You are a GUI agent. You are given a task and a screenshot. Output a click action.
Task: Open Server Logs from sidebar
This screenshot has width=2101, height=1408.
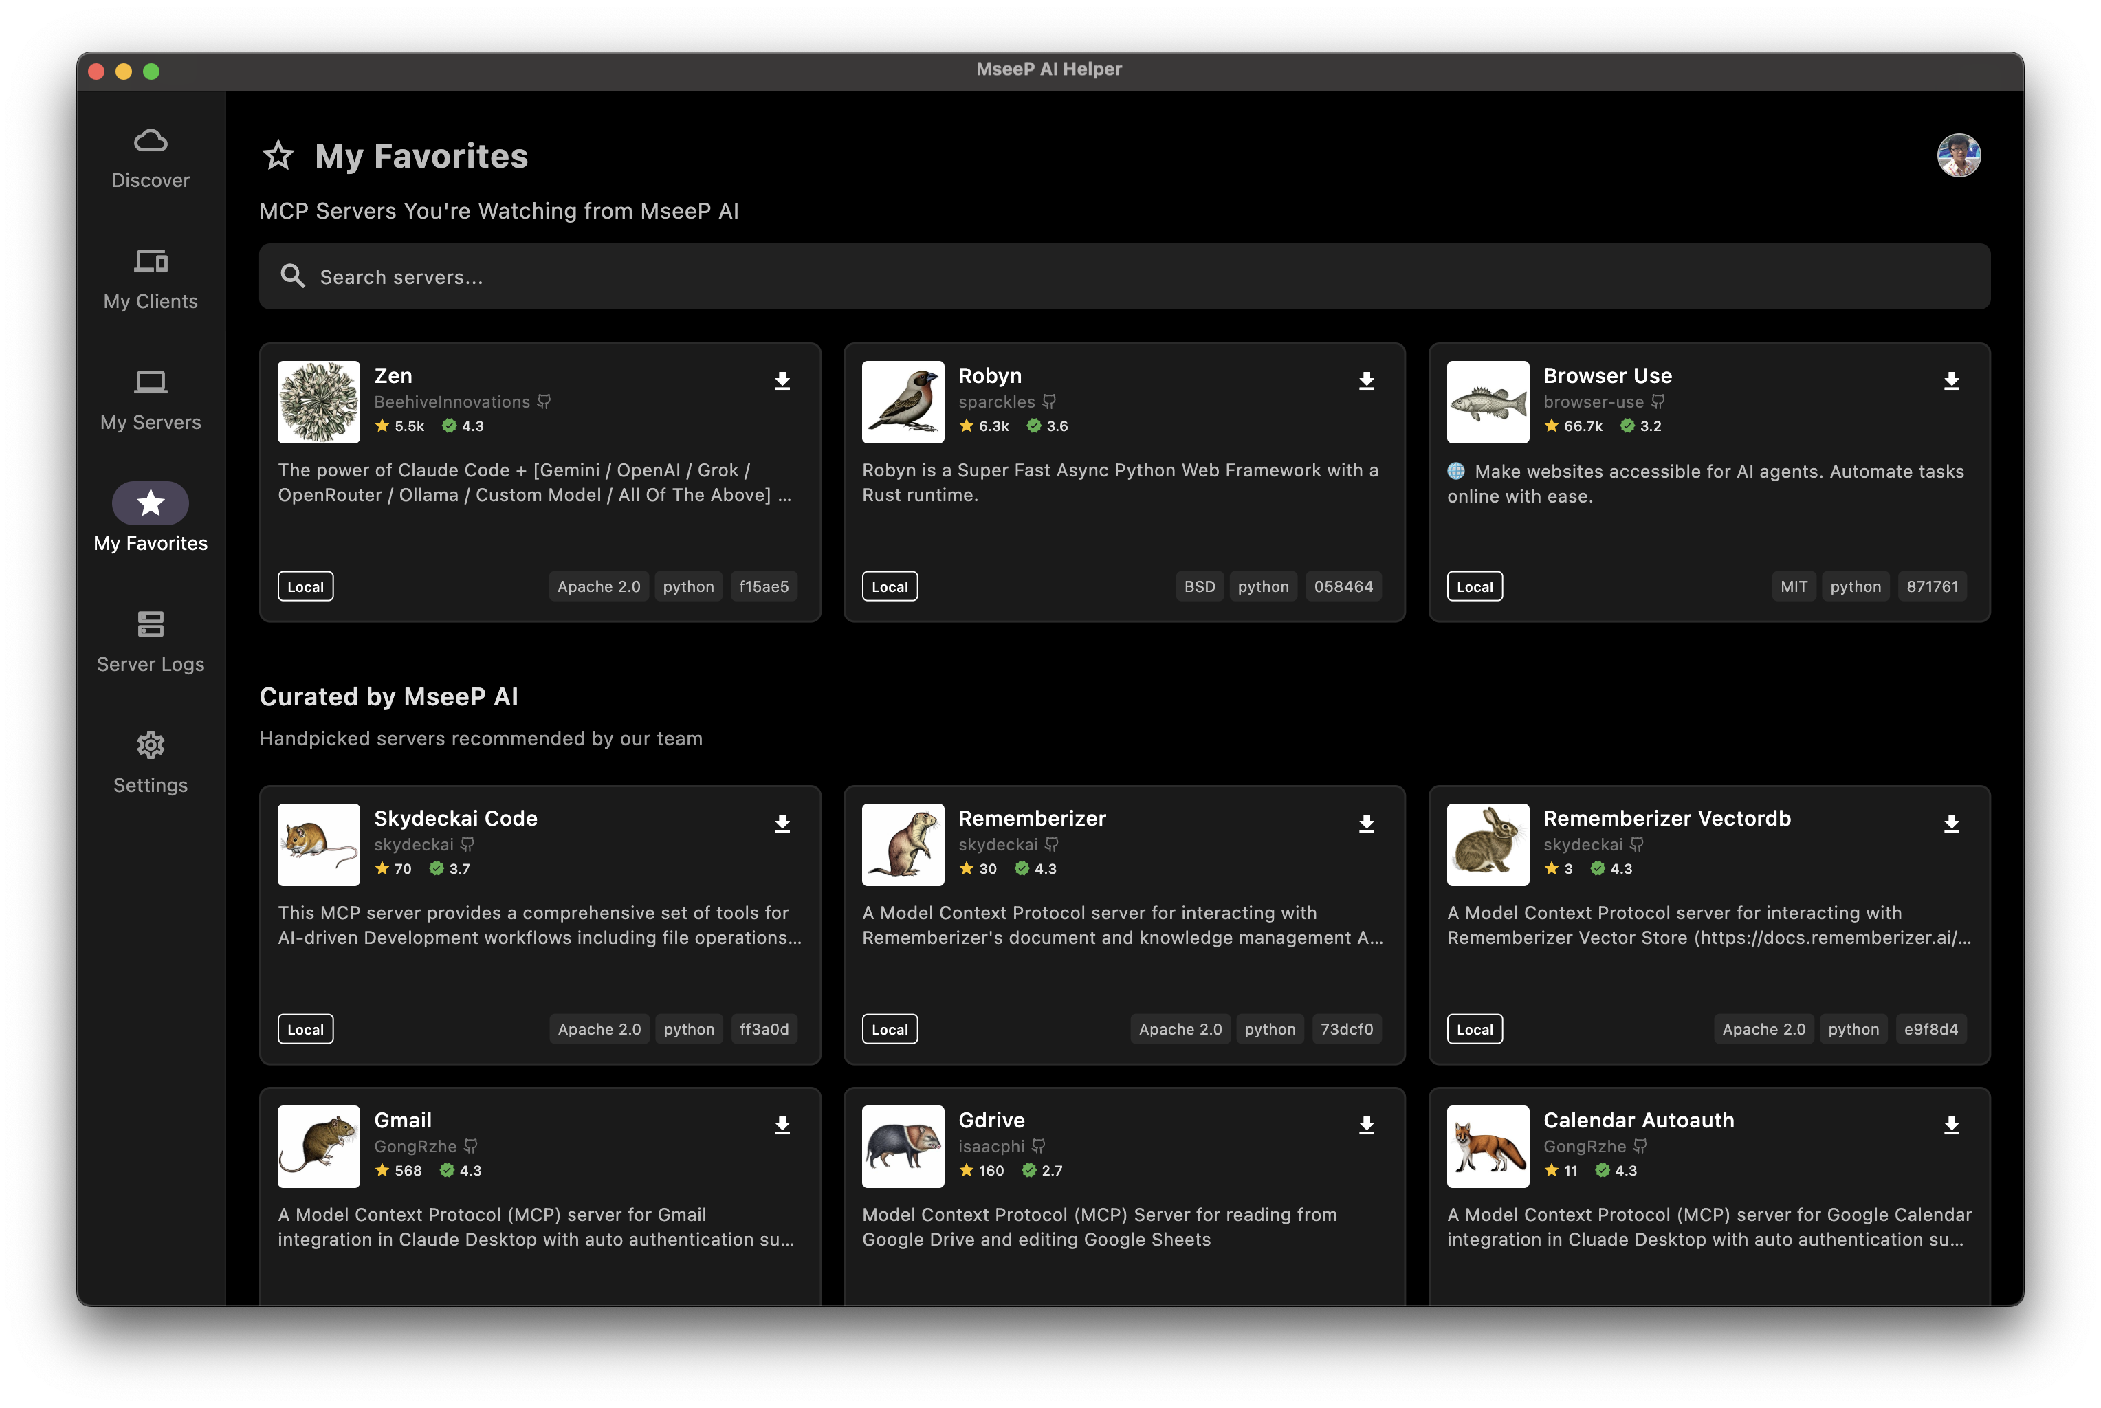click(x=151, y=642)
